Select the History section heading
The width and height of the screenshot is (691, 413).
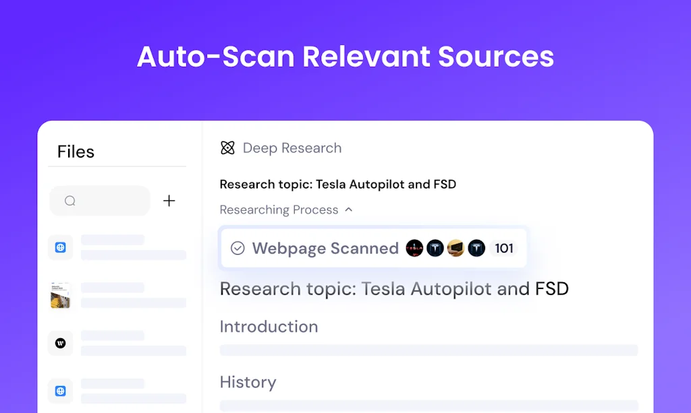coord(248,382)
